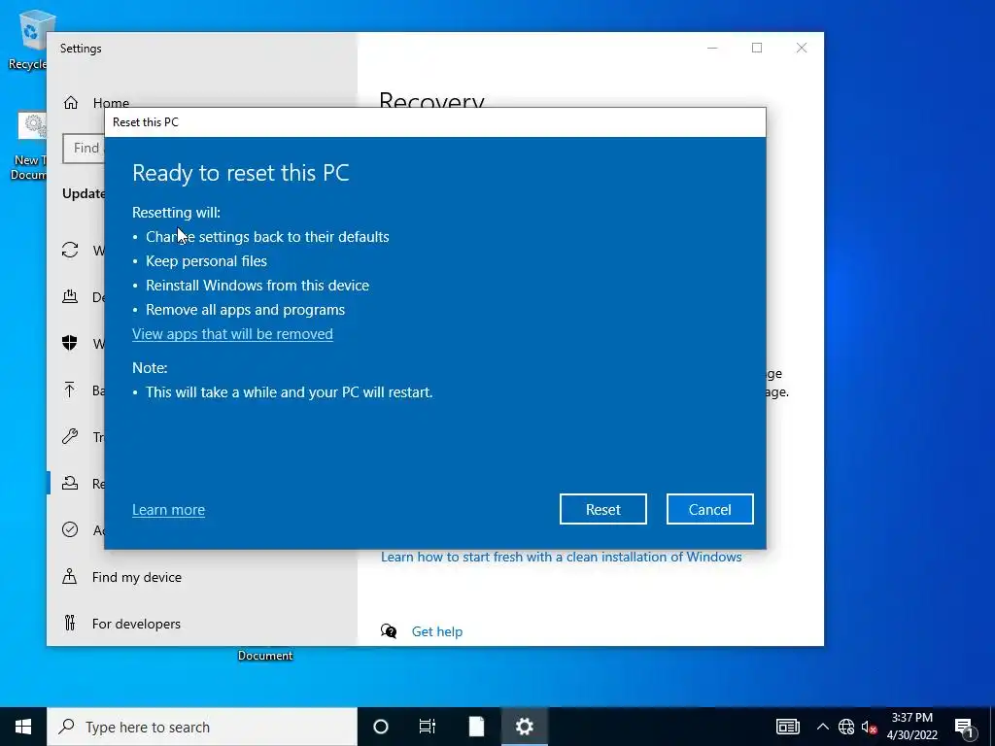
Task: Click the Settings gear on taskbar
Action: (524, 727)
